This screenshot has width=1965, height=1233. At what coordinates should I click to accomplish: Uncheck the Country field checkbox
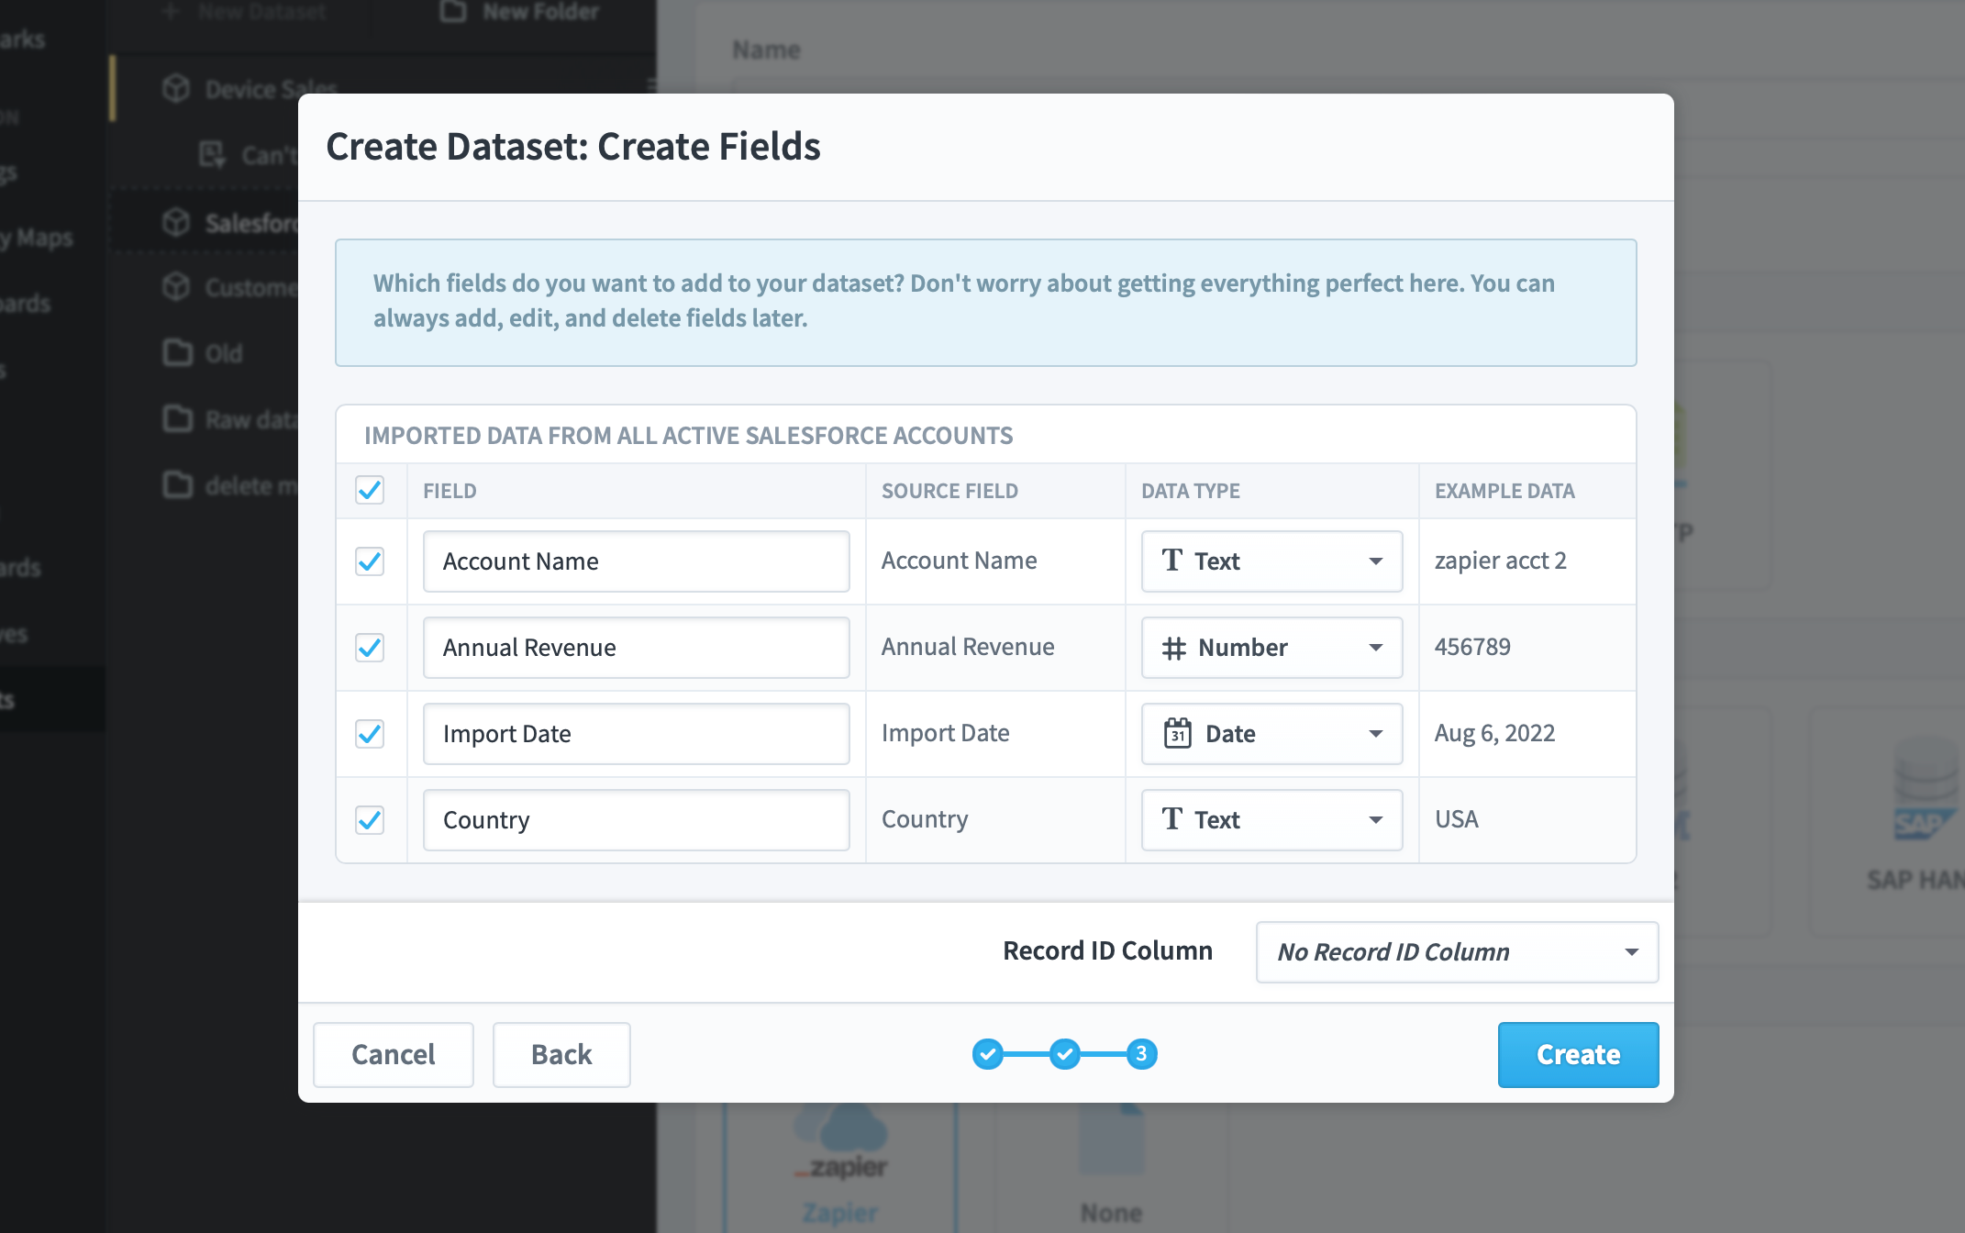click(x=370, y=820)
